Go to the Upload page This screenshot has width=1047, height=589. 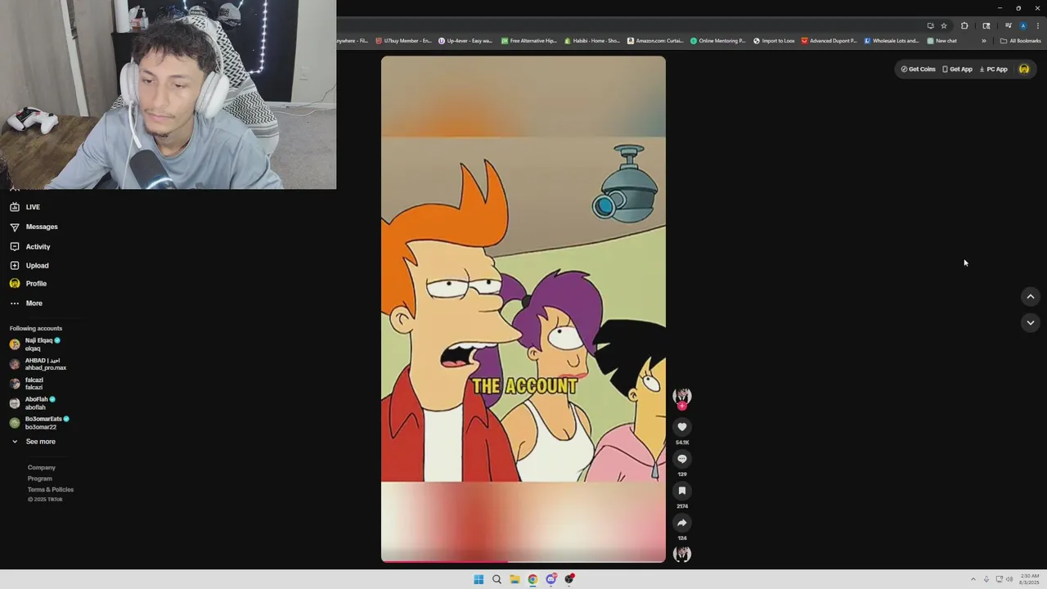click(x=29, y=265)
